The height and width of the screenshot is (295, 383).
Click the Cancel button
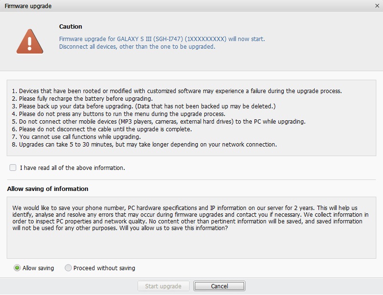tap(219, 286)
